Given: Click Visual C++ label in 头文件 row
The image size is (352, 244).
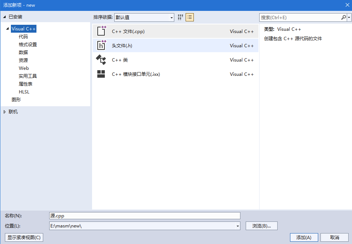Looking at the screenshot, I should (242, 46).
